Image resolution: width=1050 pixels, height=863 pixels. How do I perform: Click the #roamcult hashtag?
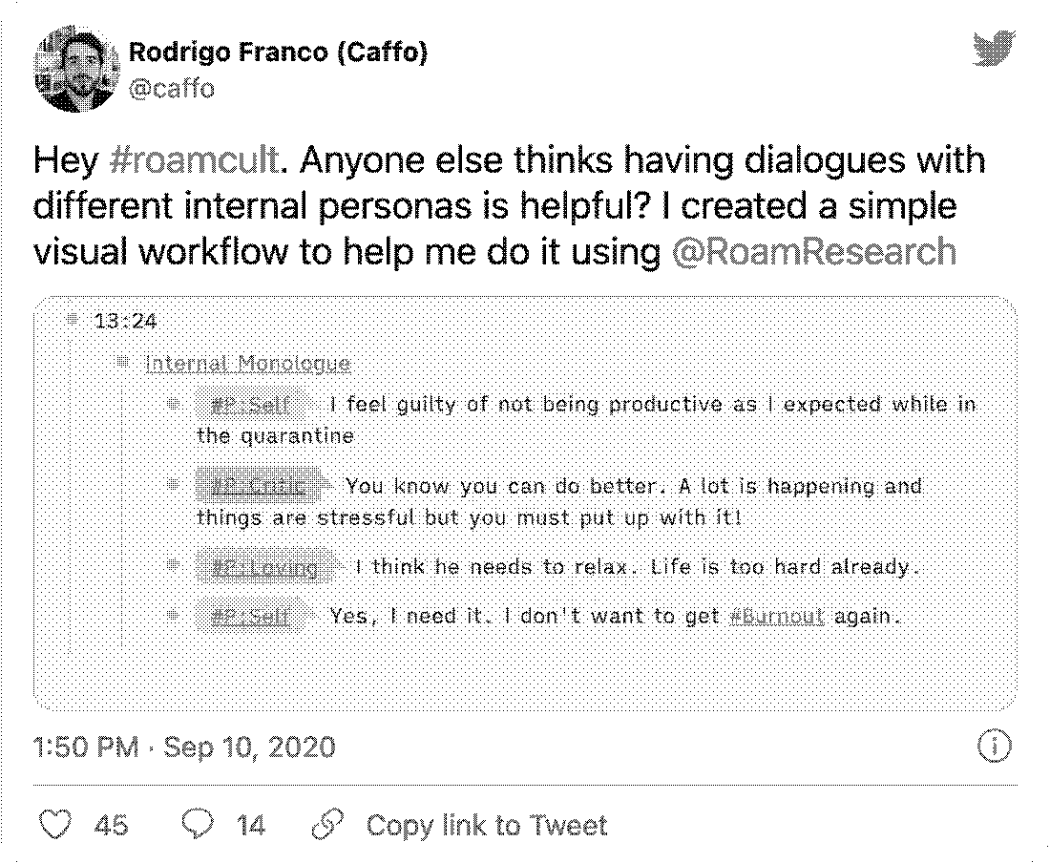pyautogui.click(x=193, y=160)
